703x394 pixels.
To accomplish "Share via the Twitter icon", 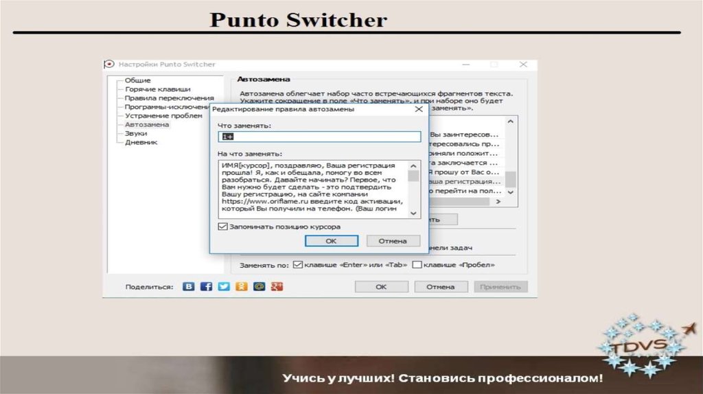I will click(x=224, y=286).
